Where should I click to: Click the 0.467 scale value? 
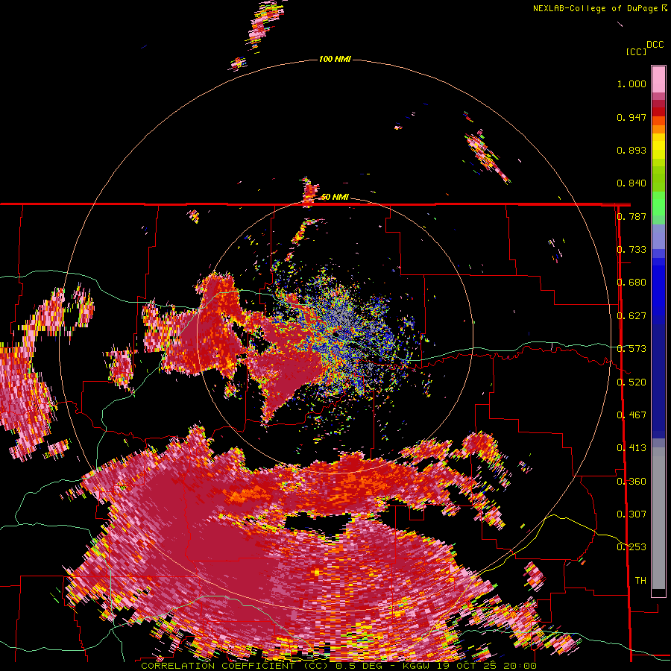coord(631,415)
